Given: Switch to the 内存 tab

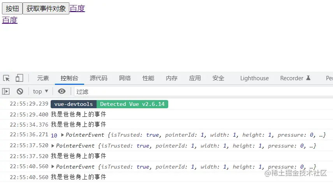Looking at the screenshot, I should click(172, 78).
